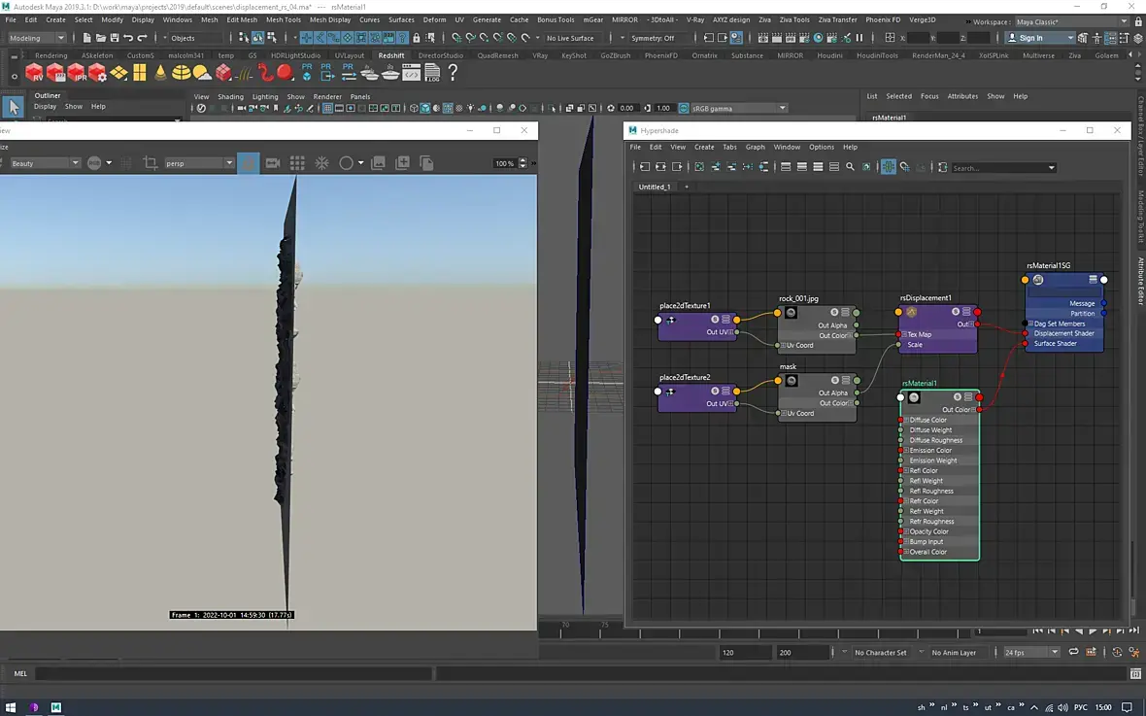Add new Hypershade tab with plus button
Screen dimensions: 1146x716
tap(687, 187)
